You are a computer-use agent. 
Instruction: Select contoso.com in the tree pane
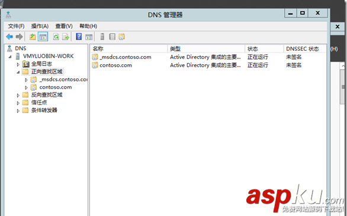[56, 87]
